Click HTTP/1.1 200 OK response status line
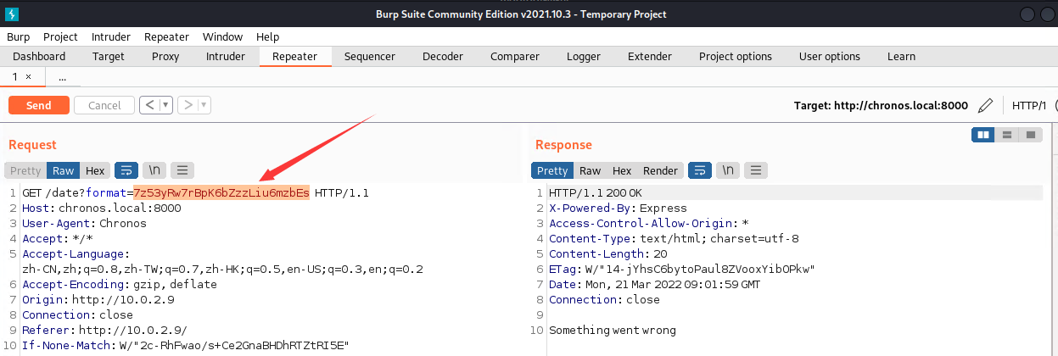The image size is (1058, 356). click(596, 192)
